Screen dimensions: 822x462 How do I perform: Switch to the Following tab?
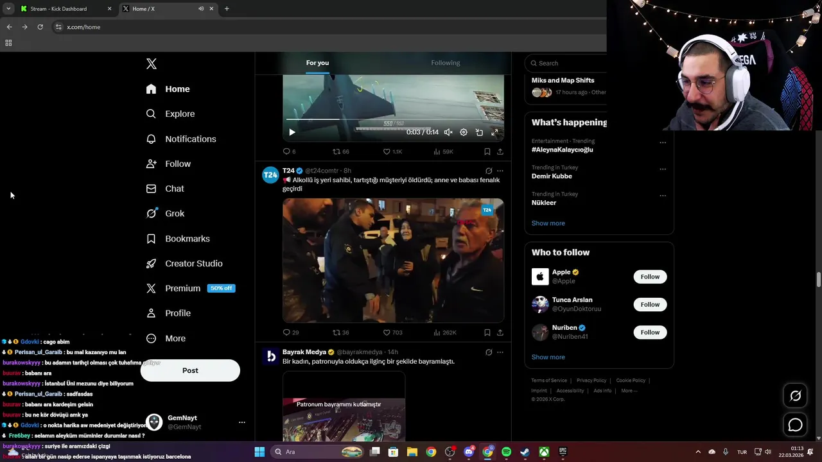coord(446,63)
